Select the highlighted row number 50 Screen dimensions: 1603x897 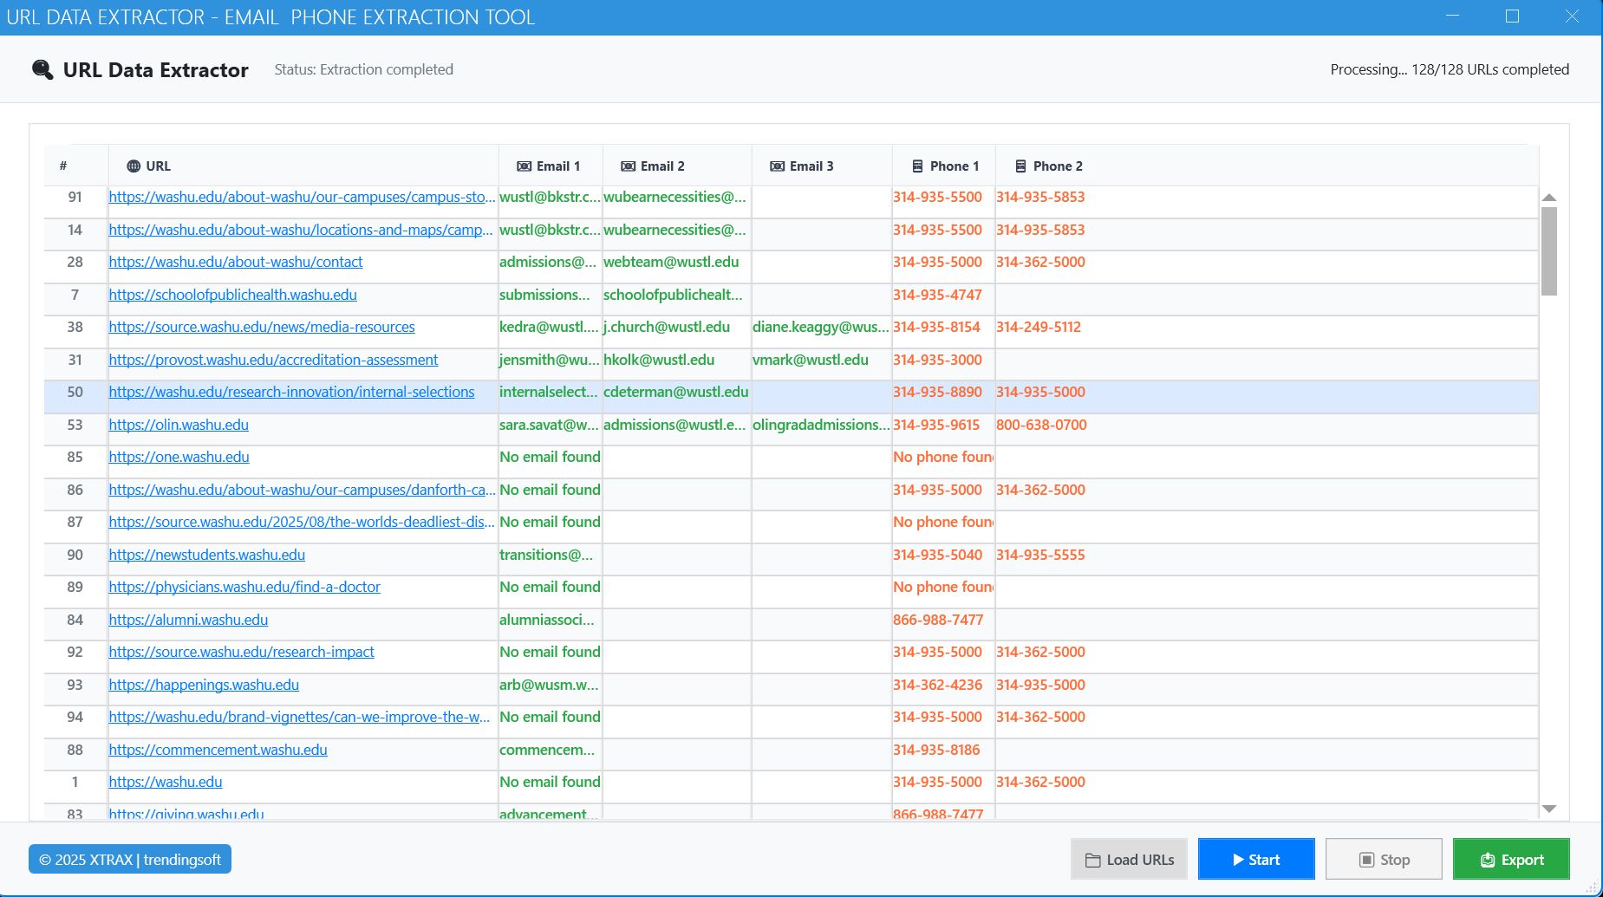pyautogui.click(x=75, y=393)
